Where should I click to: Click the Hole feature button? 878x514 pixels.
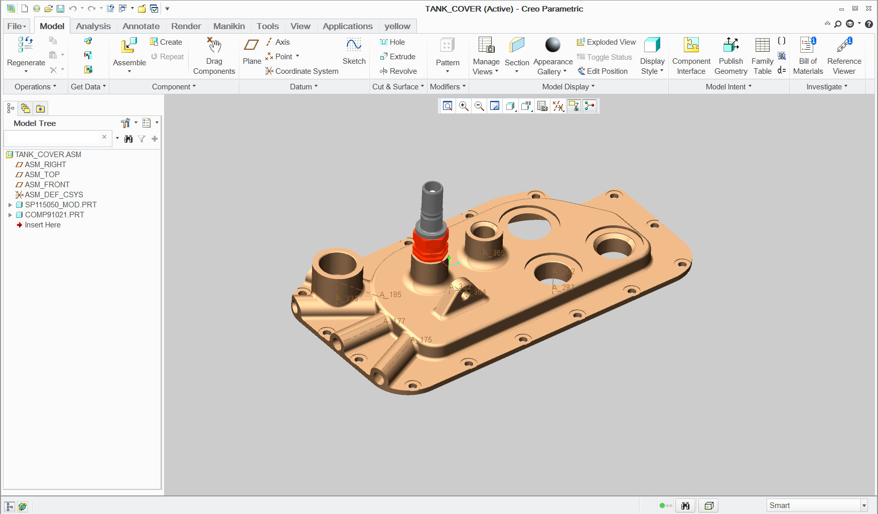tap(392, 42)
